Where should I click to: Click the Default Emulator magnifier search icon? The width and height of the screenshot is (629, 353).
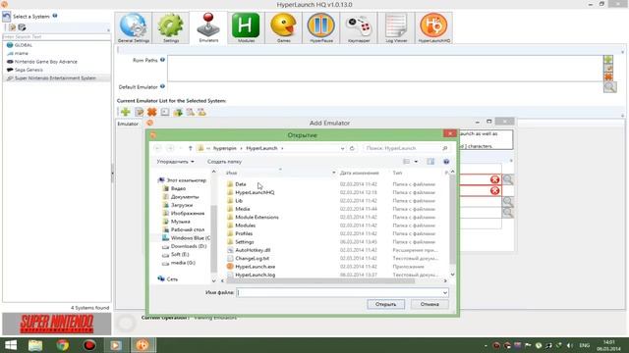[x=609, y=87]
